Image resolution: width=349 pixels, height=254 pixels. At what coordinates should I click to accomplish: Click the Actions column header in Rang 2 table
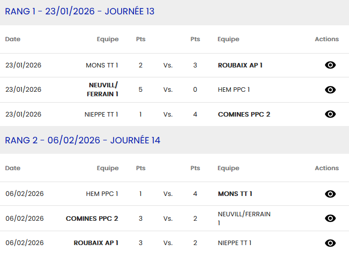327,168
